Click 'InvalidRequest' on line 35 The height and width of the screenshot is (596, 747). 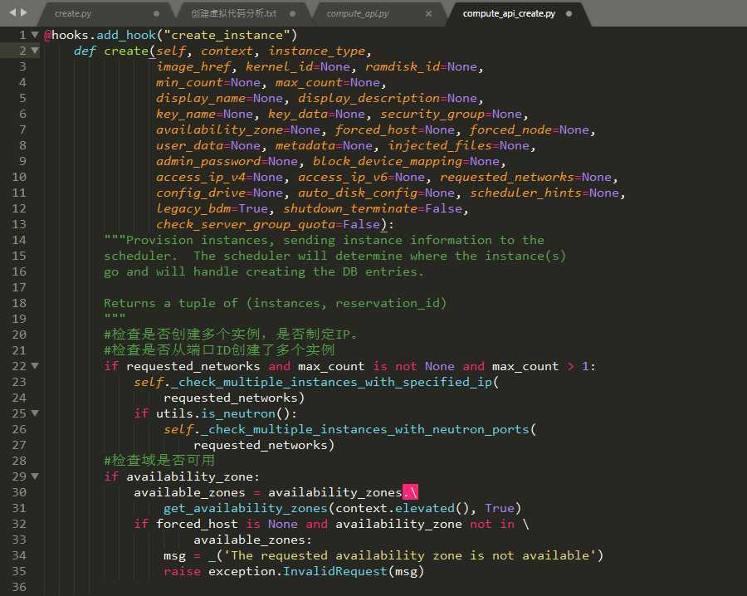click(x=335, y=571)
